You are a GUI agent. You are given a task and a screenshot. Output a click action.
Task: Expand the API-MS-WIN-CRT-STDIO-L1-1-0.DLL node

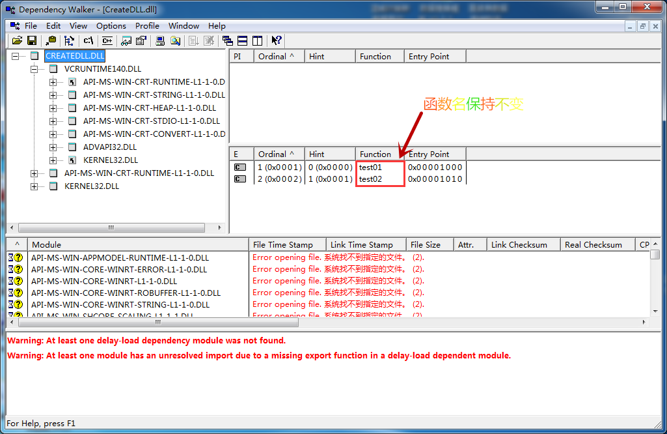[53, 121]
